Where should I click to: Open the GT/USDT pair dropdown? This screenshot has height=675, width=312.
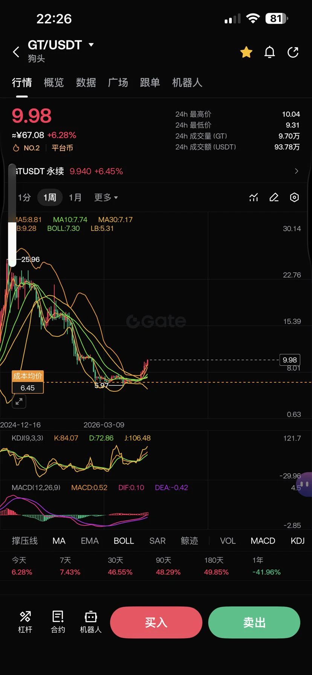91,45
